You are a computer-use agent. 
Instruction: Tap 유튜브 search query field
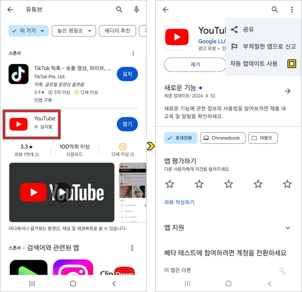coord(34,9)
